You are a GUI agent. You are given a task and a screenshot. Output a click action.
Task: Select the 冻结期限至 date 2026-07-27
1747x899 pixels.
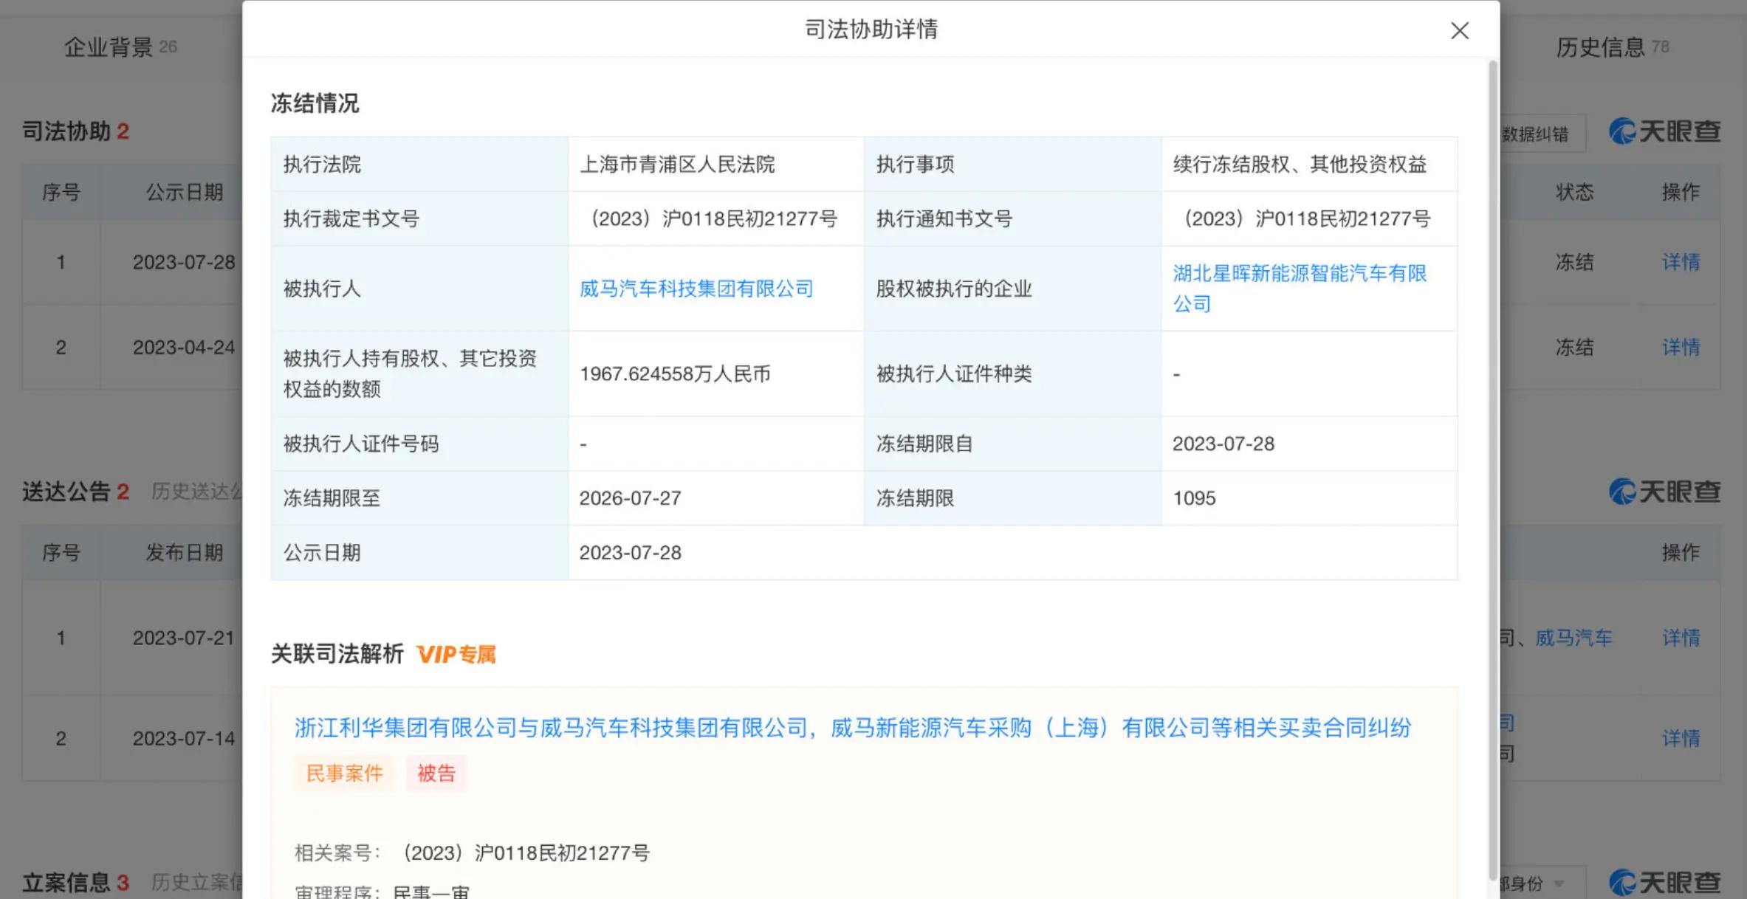630,498
